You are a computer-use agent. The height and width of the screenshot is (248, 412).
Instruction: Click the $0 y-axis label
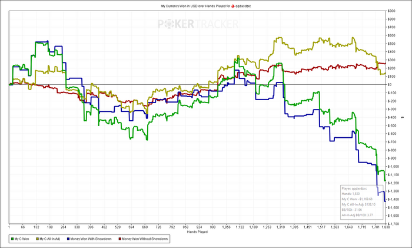390,85
